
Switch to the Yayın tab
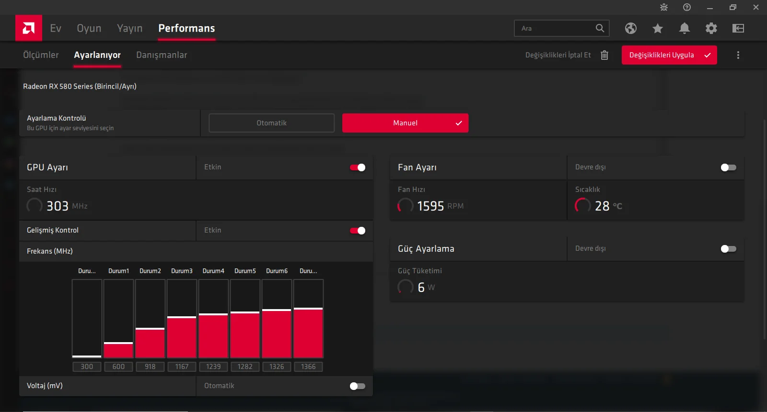pos(130,28)
